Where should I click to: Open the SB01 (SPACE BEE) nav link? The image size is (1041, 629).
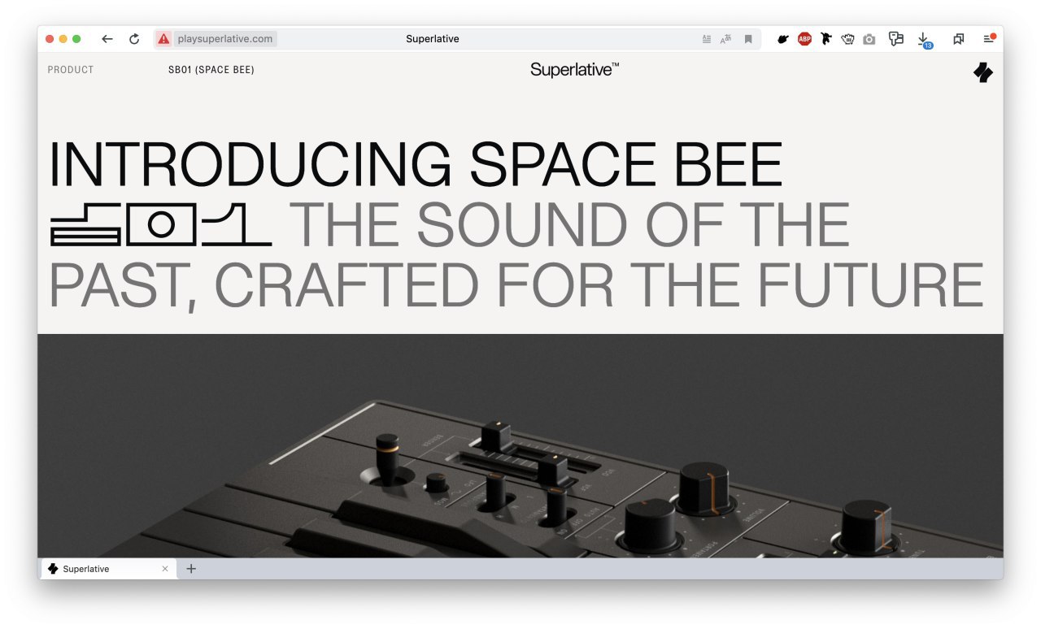tap(211, 70)
